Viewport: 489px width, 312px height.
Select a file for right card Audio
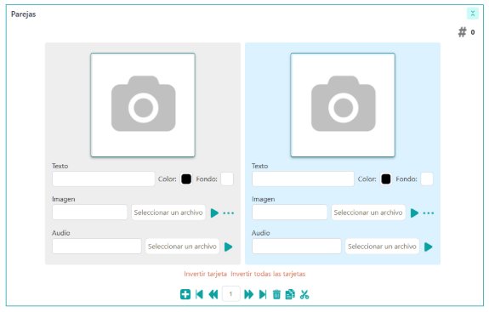tap(382, 247)
